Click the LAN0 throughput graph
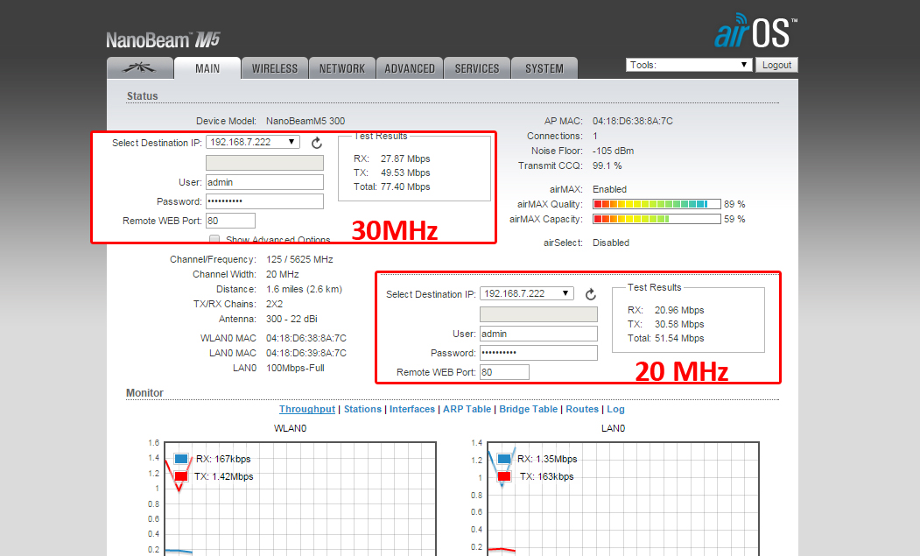The height and width of the screenshot is (556, 920). coord(623,498)
